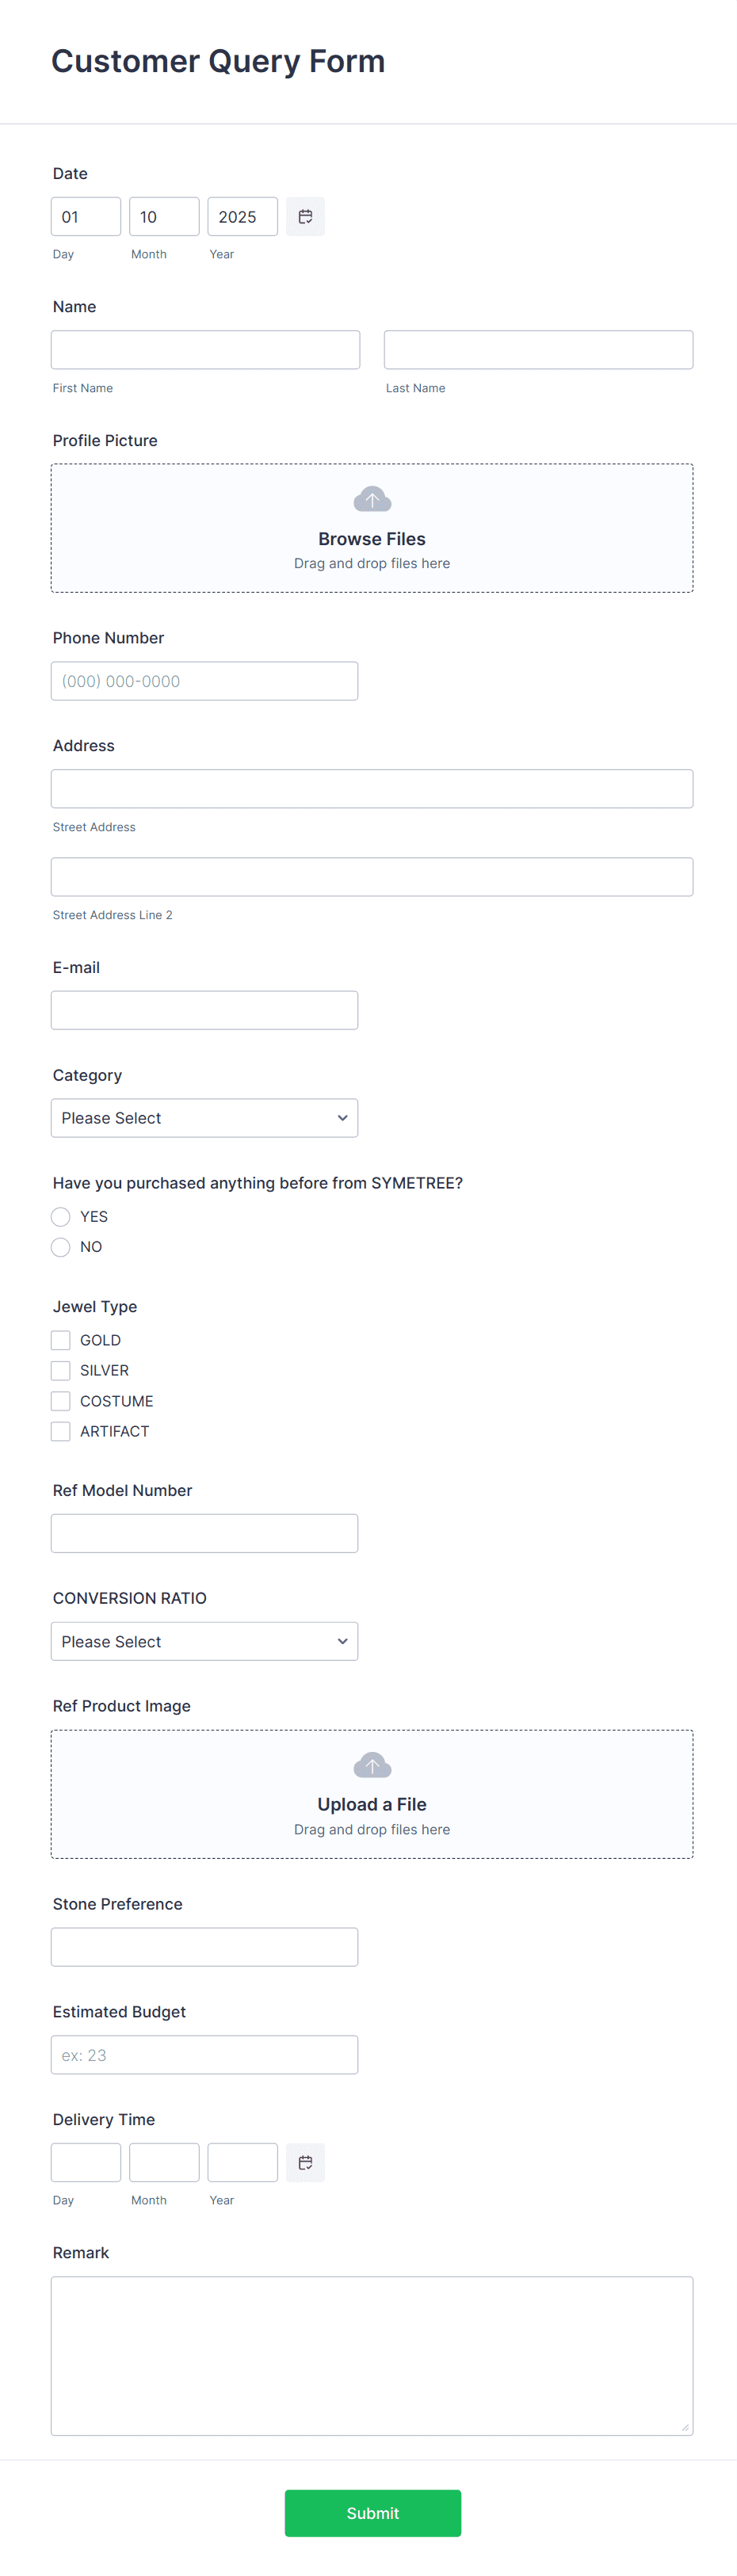Click the CONVERSION RATIO dropdown chevron
The image size is (737, 2576).
[343, 1641]
